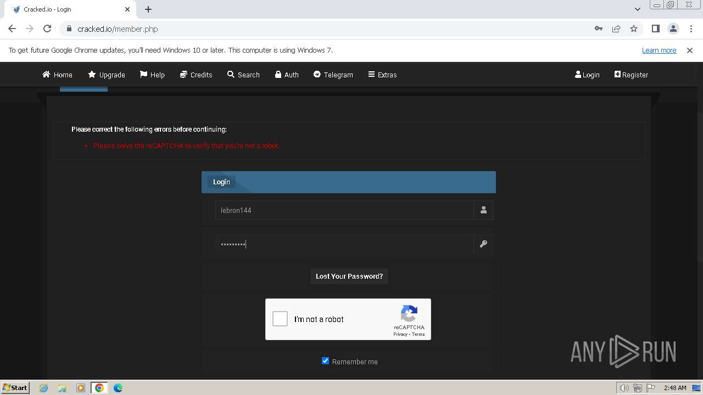Open the Upgrade menu item
The width and height of the screenshot is (703, 395).
point(107,75)
